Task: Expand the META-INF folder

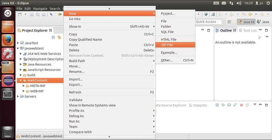Action: click(x=24, y=86)
